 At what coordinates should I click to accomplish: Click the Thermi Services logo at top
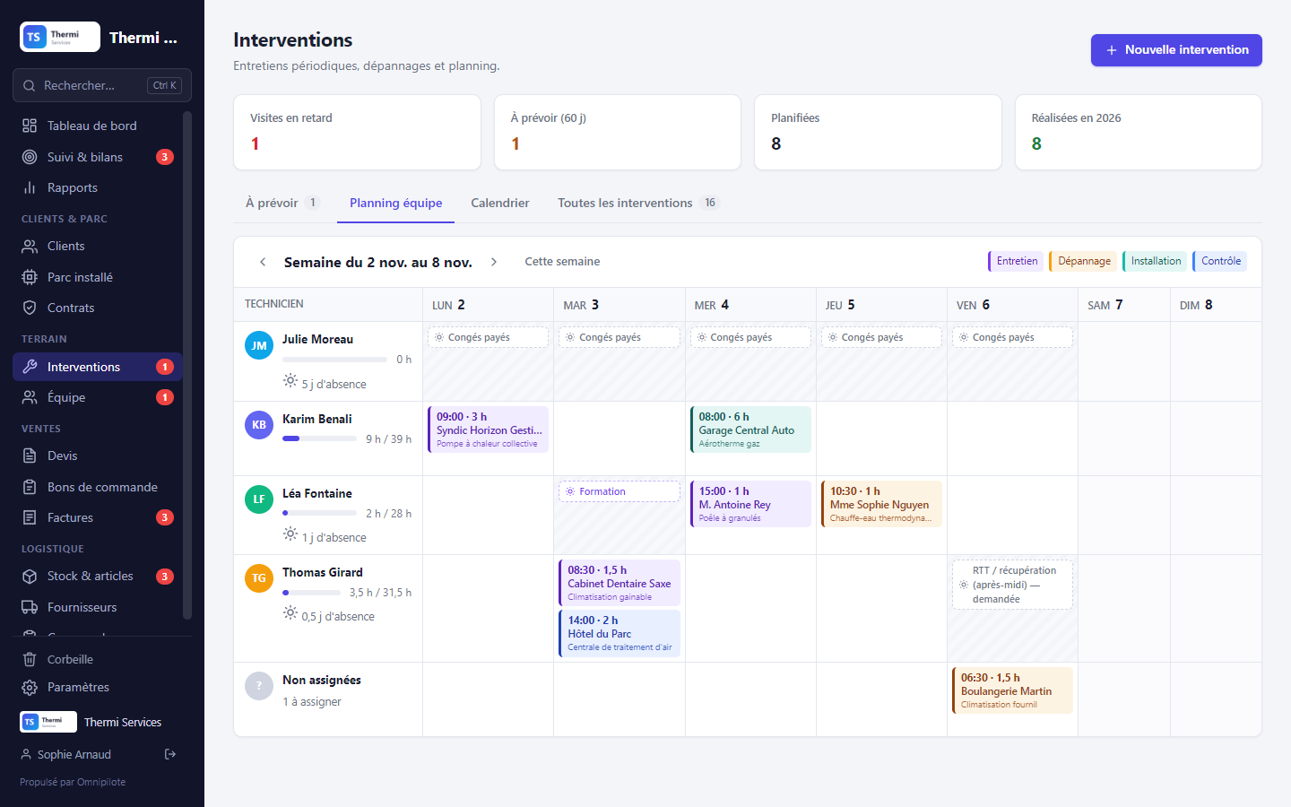pos(60,37)
